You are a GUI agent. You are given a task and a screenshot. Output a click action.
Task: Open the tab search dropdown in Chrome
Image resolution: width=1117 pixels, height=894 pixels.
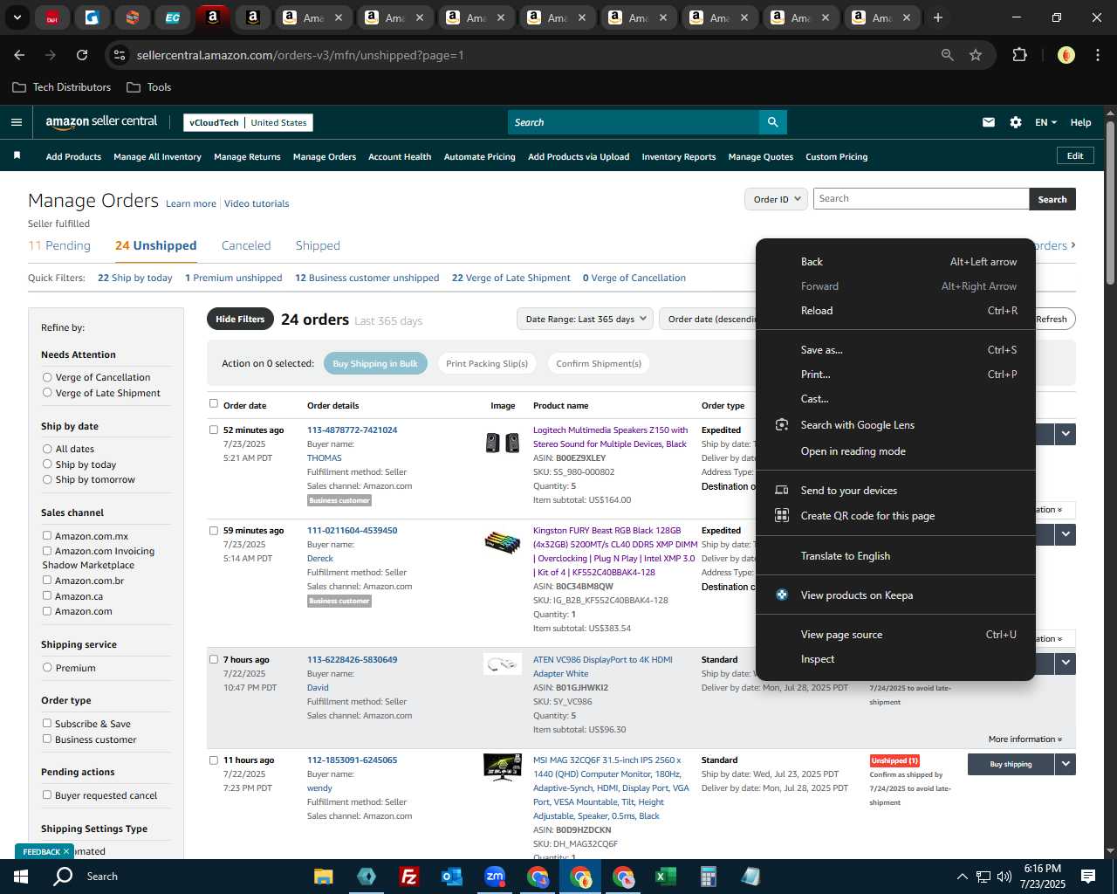[17, 17]
